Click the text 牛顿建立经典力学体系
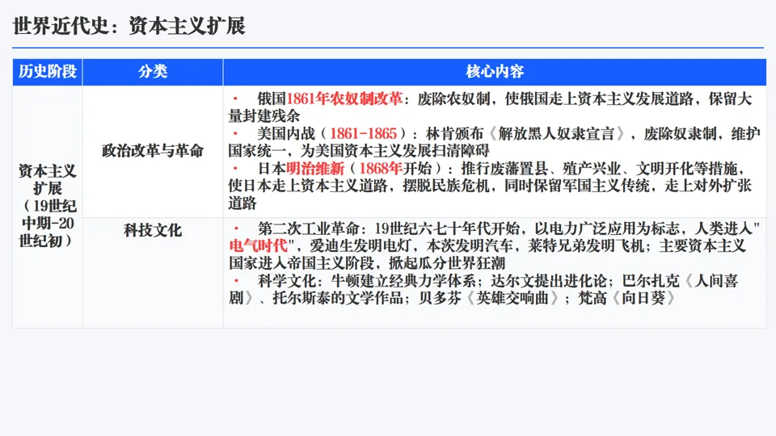The width and height of the screenshot is (776, 436). coord(403,281)
